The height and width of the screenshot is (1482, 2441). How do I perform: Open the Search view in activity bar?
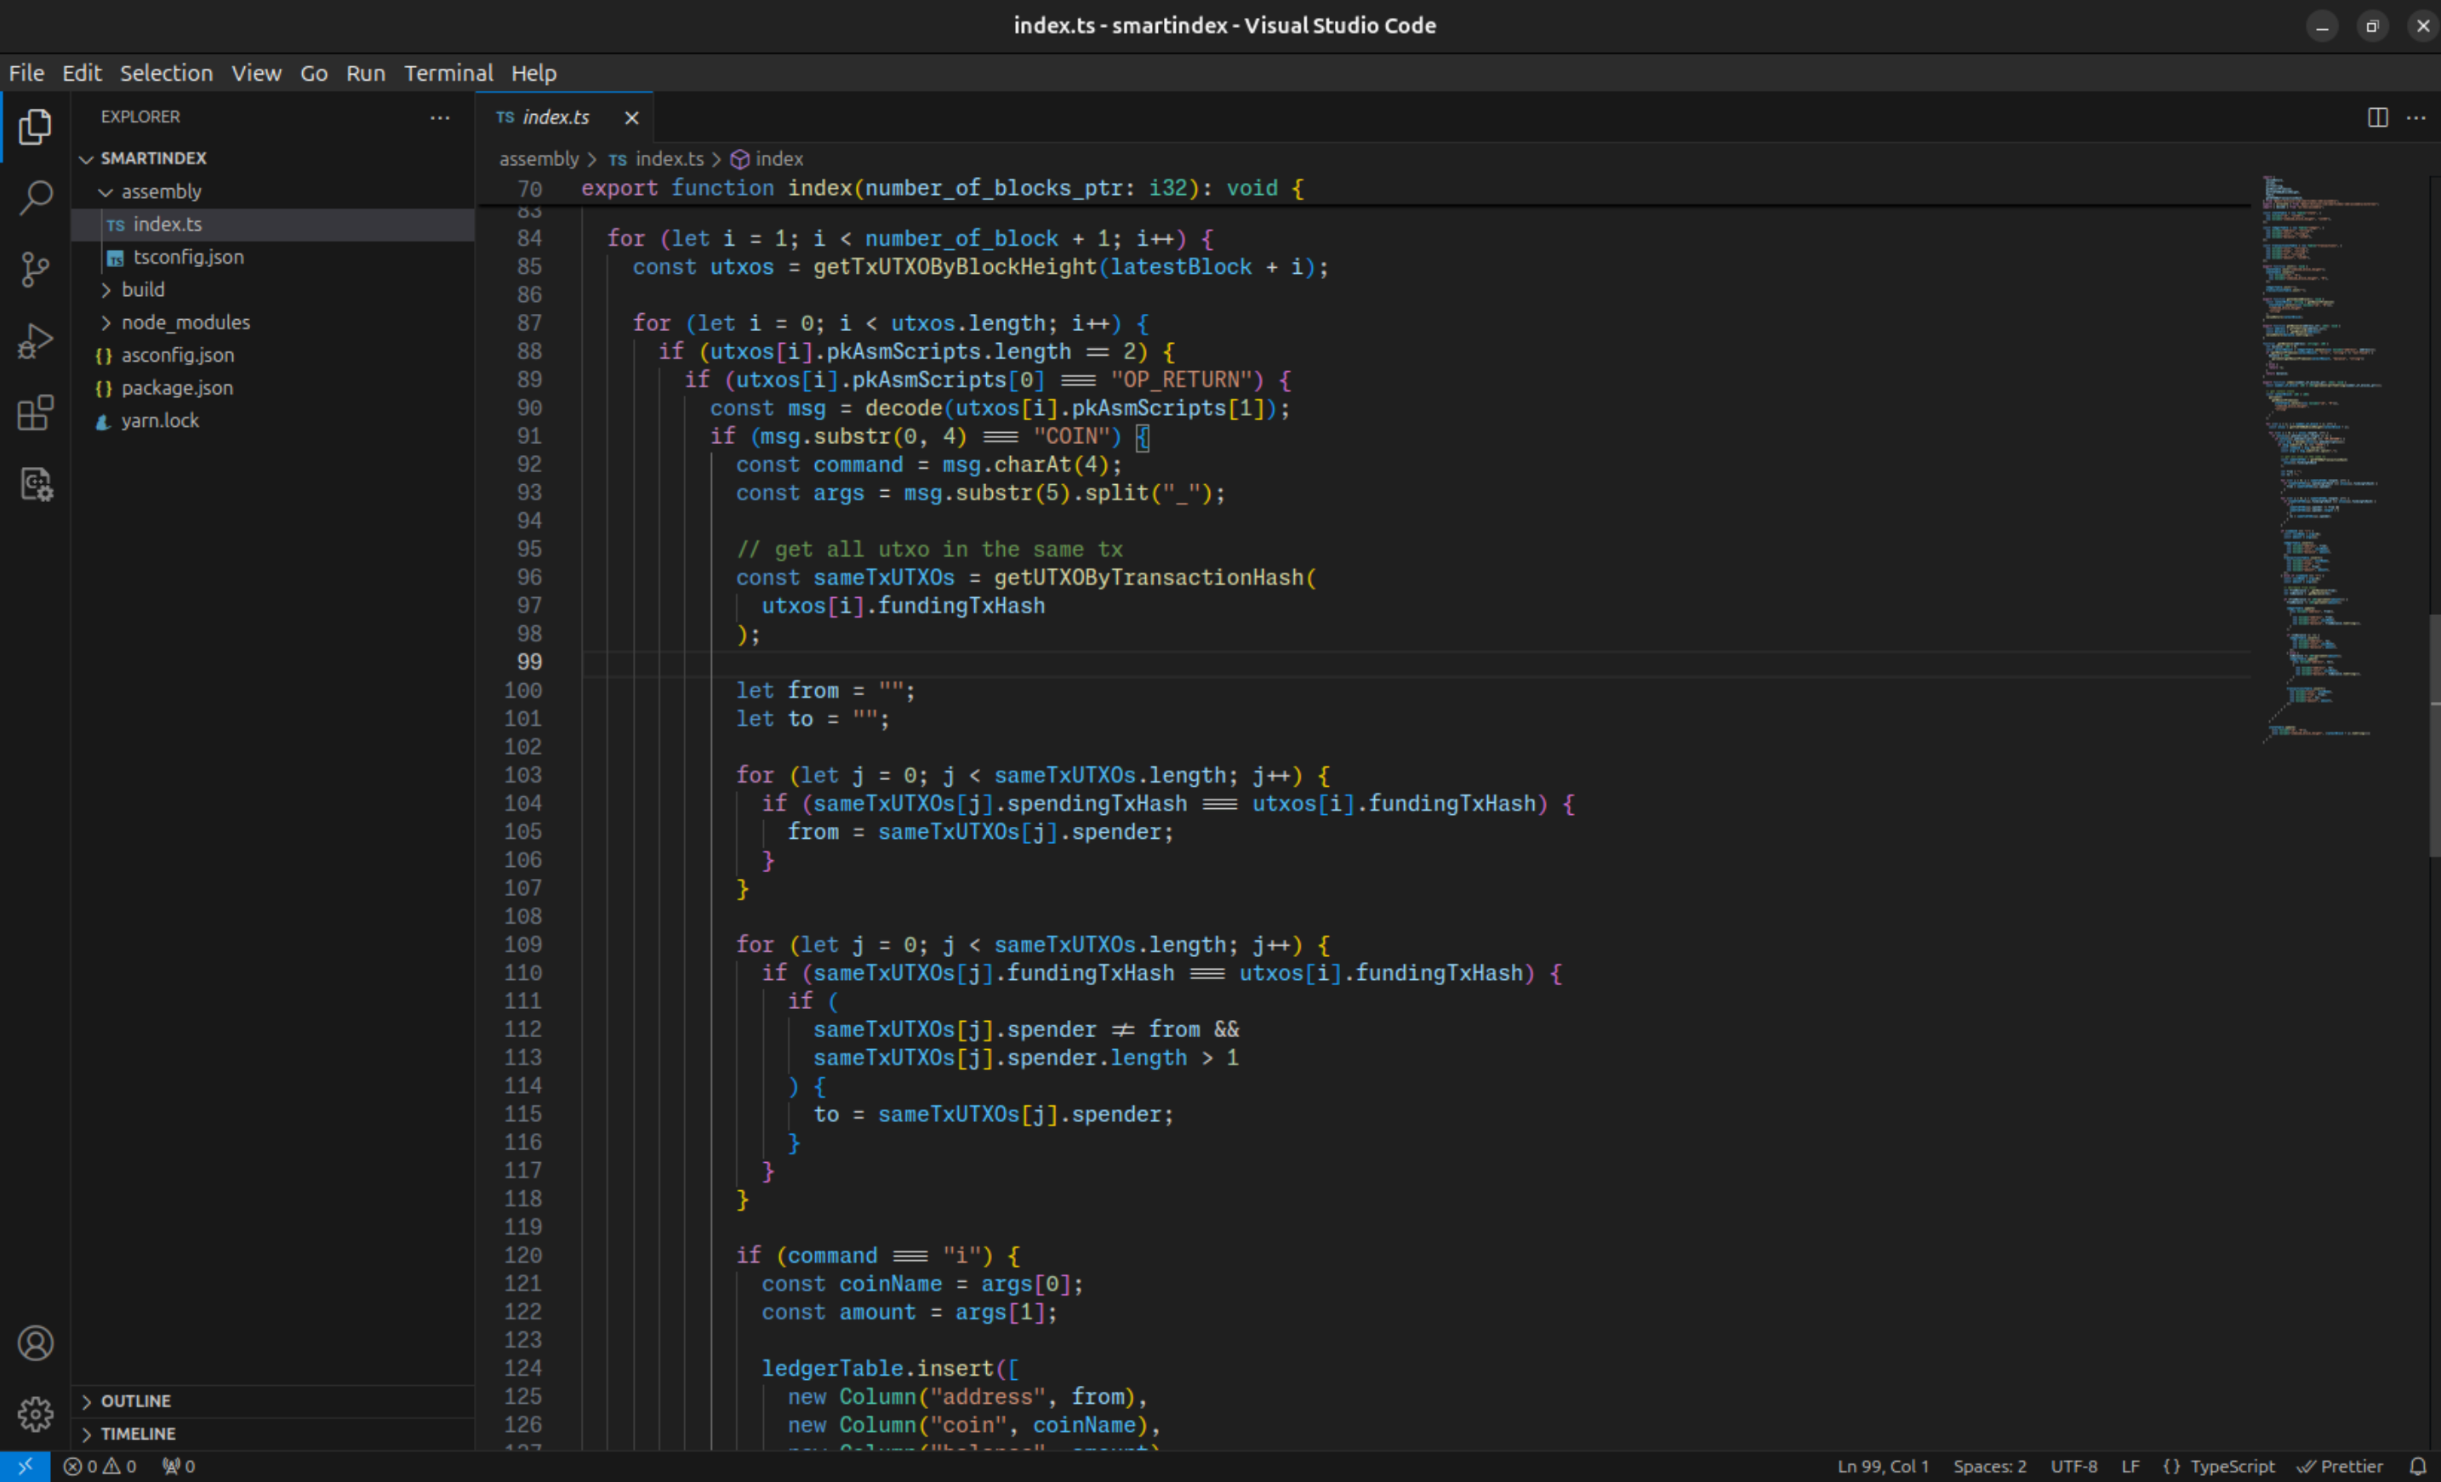click(36, 197)
